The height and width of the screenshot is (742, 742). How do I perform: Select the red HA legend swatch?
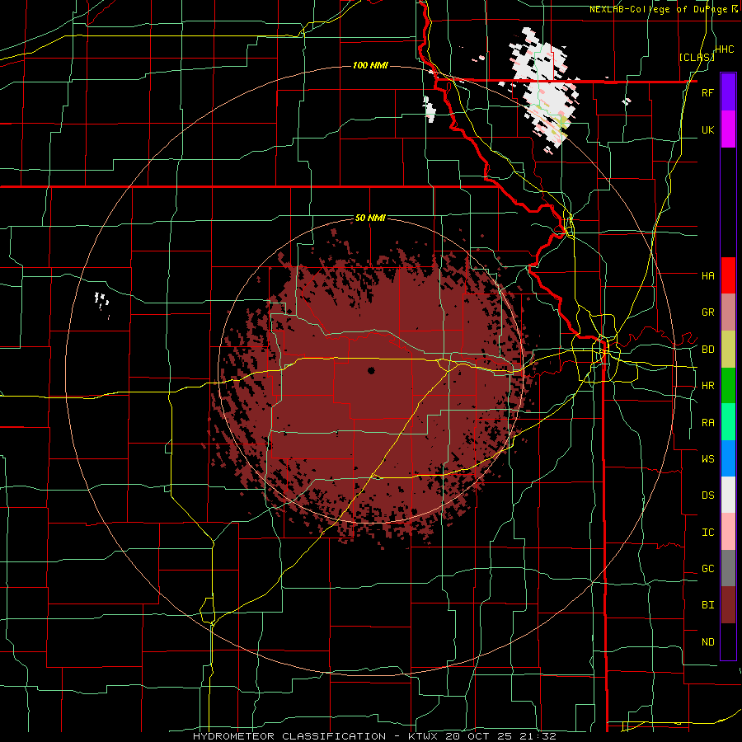click(x=728, y=275)
